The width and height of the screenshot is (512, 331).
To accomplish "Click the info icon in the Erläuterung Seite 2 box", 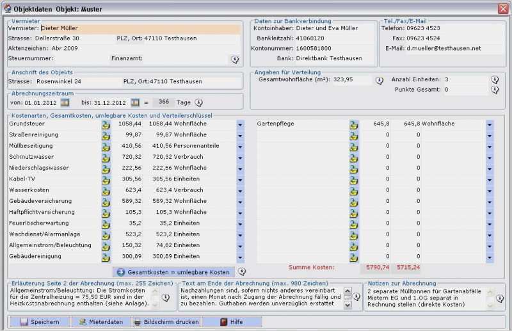I will [x=165, y=298].
